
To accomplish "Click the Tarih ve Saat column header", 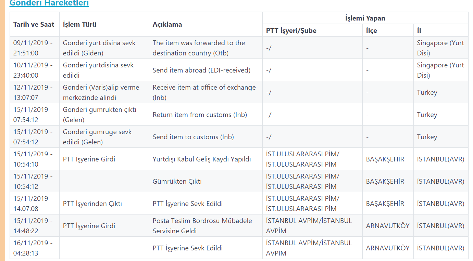I will point(34,24).
